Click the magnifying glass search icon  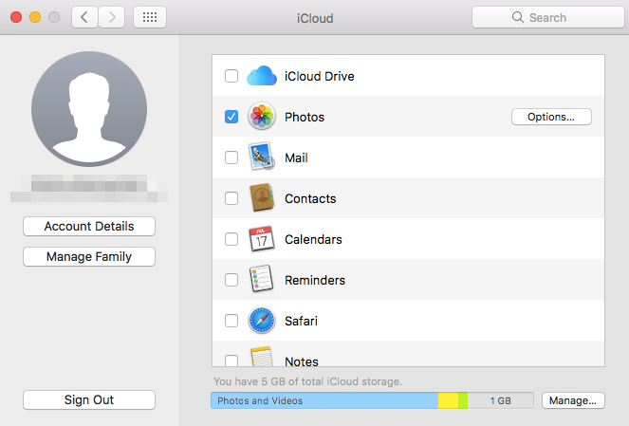coord(518,17)
